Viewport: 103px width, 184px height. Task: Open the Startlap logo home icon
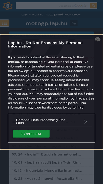[8, 6]
